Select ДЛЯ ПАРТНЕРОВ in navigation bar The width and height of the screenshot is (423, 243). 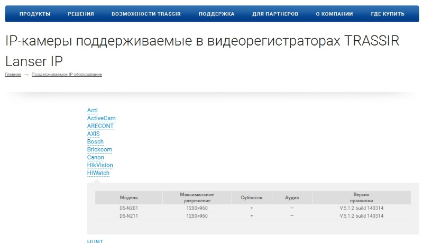coord(275,14)
